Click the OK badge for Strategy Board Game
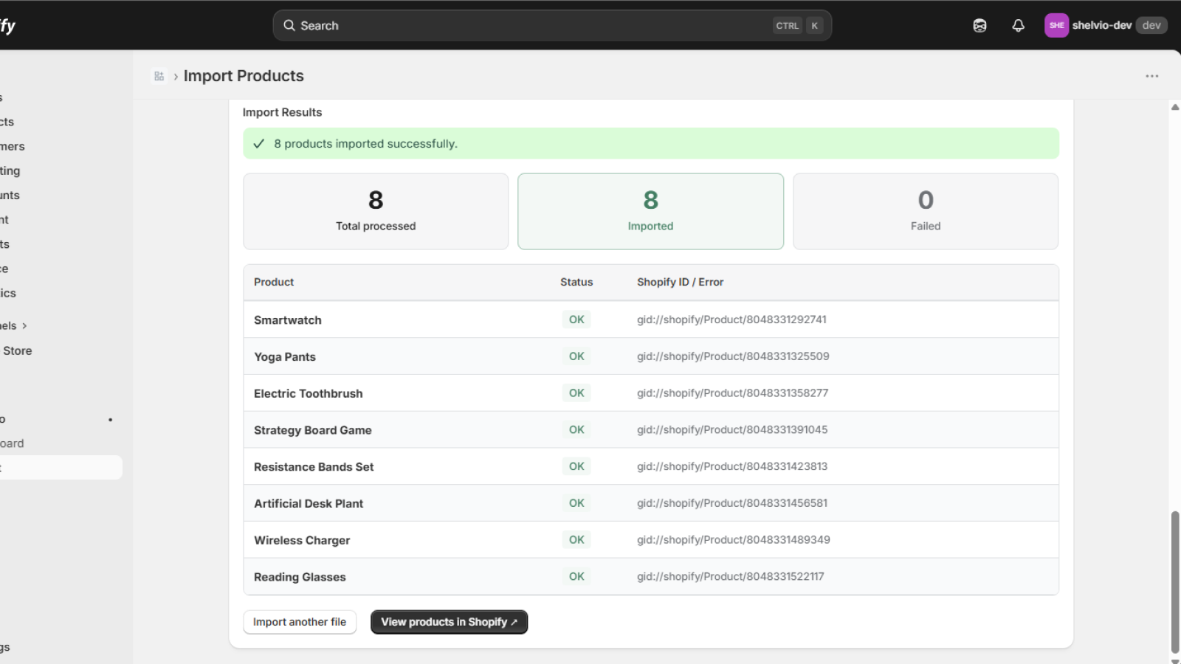This screenshot has height=664, width=1181. [576, 429]
